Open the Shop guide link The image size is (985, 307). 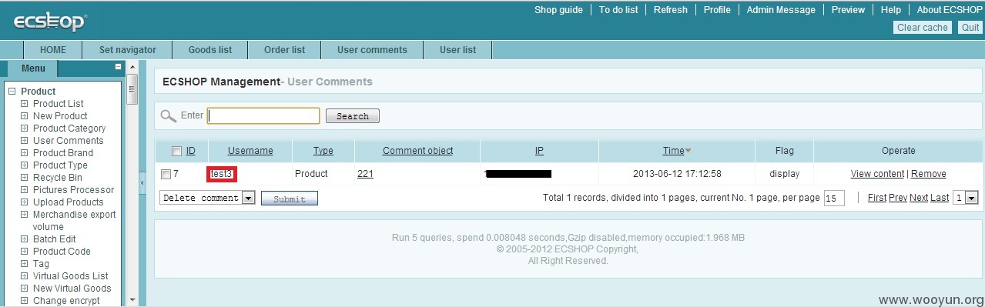click(558, 10)
